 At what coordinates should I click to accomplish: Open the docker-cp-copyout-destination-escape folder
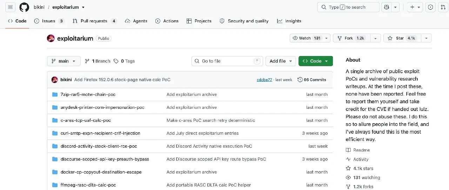tap(101, 172)
